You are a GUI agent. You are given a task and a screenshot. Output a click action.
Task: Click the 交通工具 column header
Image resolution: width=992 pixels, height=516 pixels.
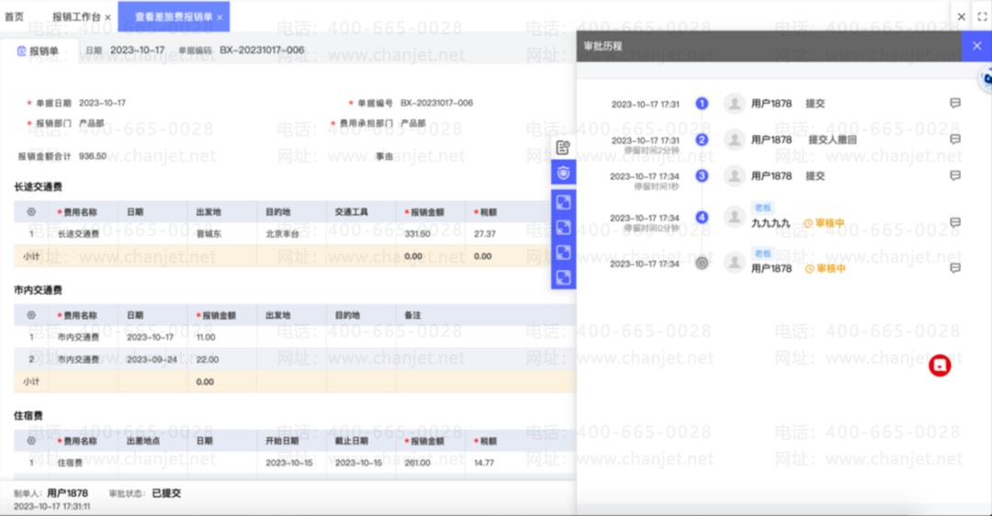point(351,212)
